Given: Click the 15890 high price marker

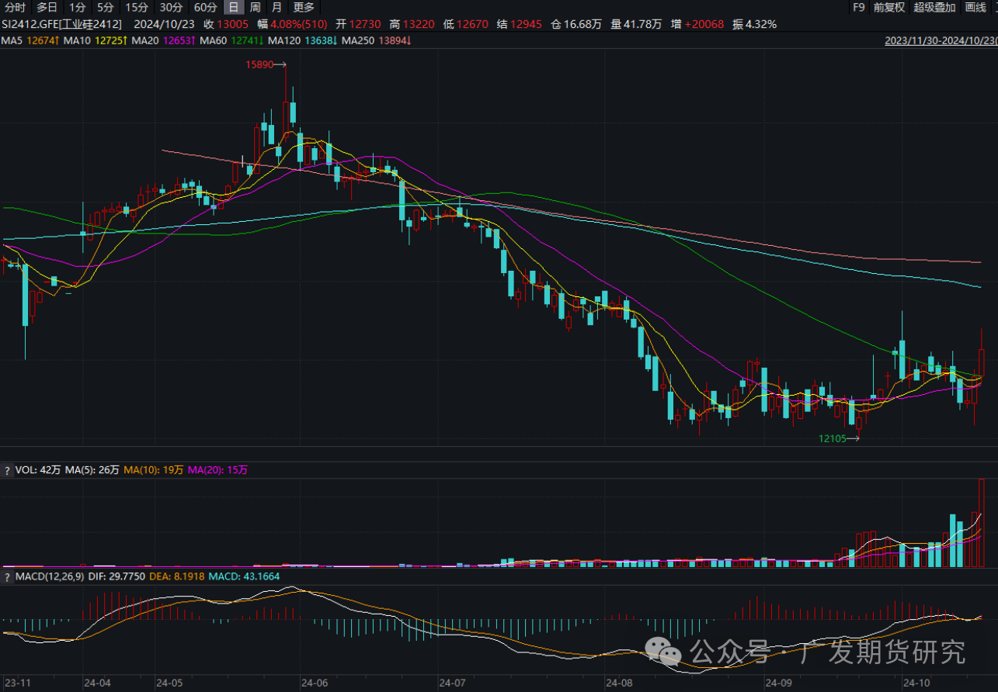Looking at the screenshot, I should [266, 66].
